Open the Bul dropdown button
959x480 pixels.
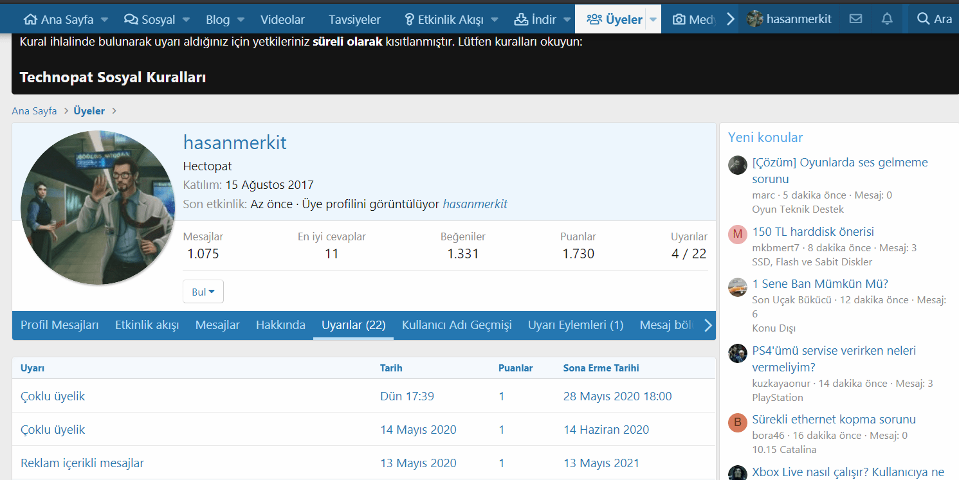click(203, 292)
